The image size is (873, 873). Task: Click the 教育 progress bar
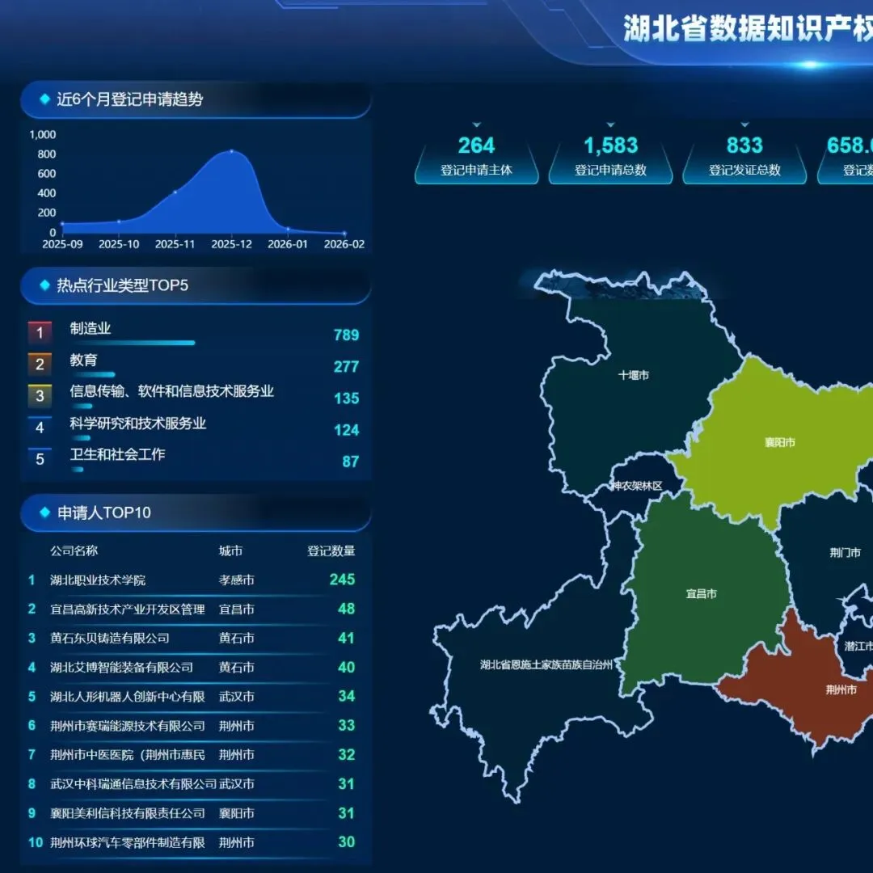[93, 375]
